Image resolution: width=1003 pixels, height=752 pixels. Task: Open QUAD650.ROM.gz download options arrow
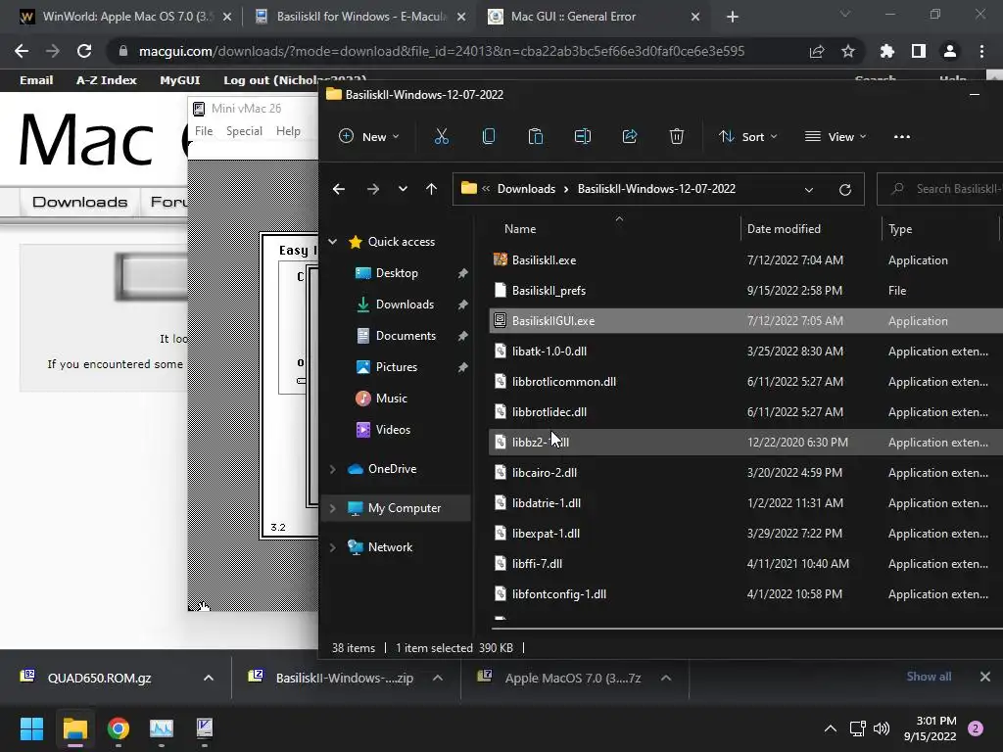(x=209, y=678)
